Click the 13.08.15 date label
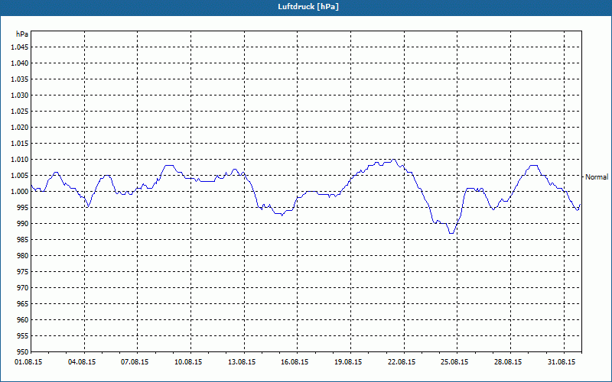The image size is (612, 382). coord(242,362)
